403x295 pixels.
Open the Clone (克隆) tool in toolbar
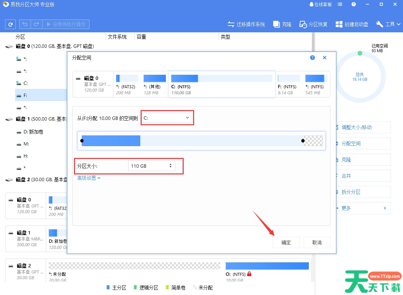pyautogui.click(x=282, y=24)
